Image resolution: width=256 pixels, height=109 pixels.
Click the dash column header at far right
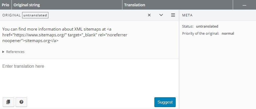coord(245,5)
